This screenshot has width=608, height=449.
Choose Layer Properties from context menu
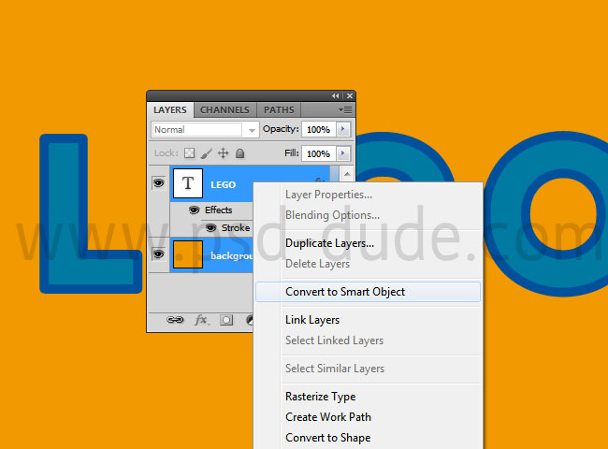click(368, 195)
